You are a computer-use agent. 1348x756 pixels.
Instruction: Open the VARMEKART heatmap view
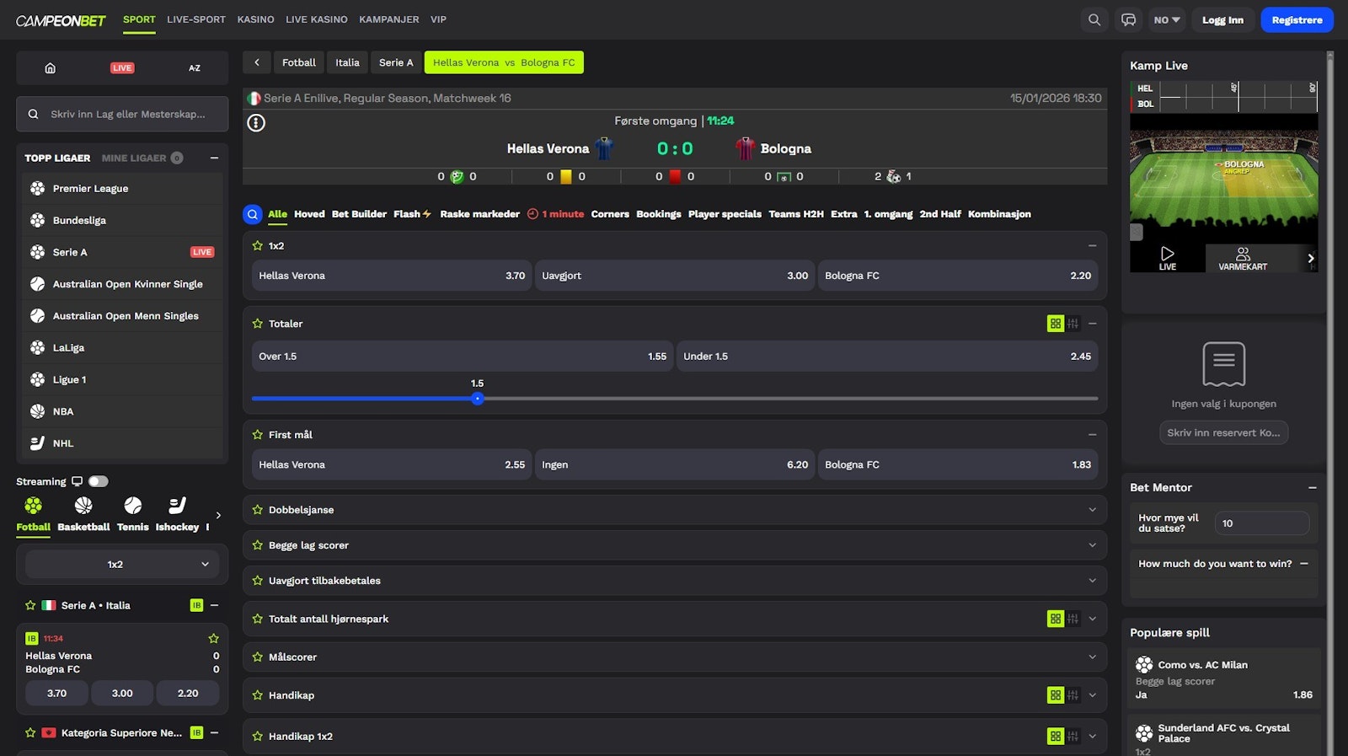[1243, 258]
